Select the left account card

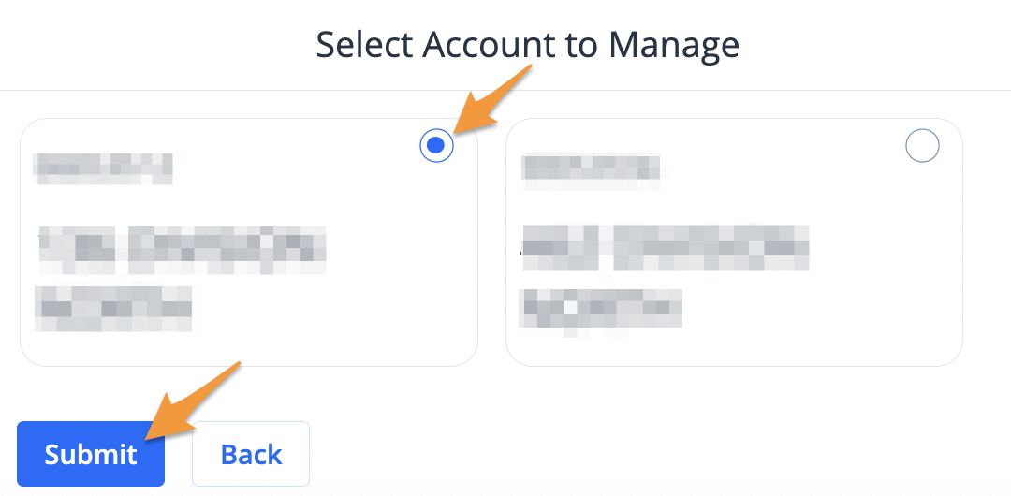(249, 242)
